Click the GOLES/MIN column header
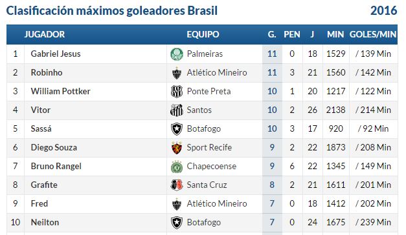This screenshot has width=406, height=235. click(x=373, y=34)
